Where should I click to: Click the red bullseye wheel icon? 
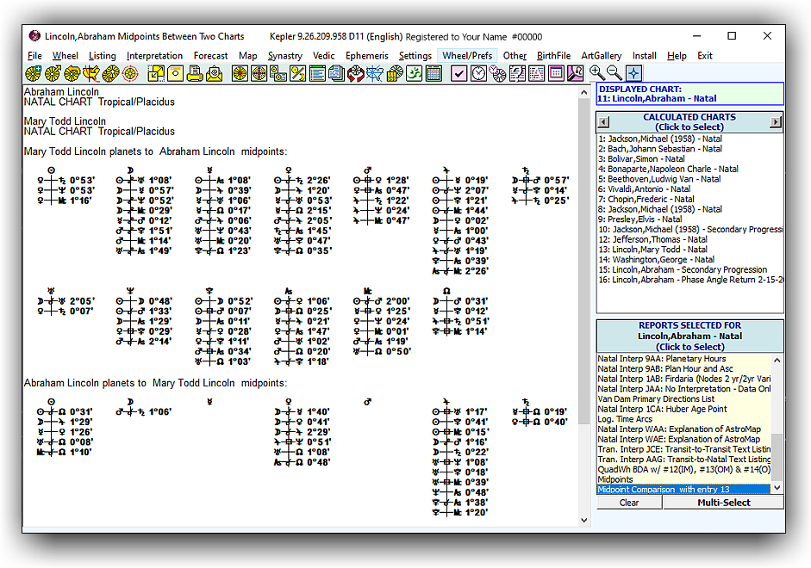point(130,74)
